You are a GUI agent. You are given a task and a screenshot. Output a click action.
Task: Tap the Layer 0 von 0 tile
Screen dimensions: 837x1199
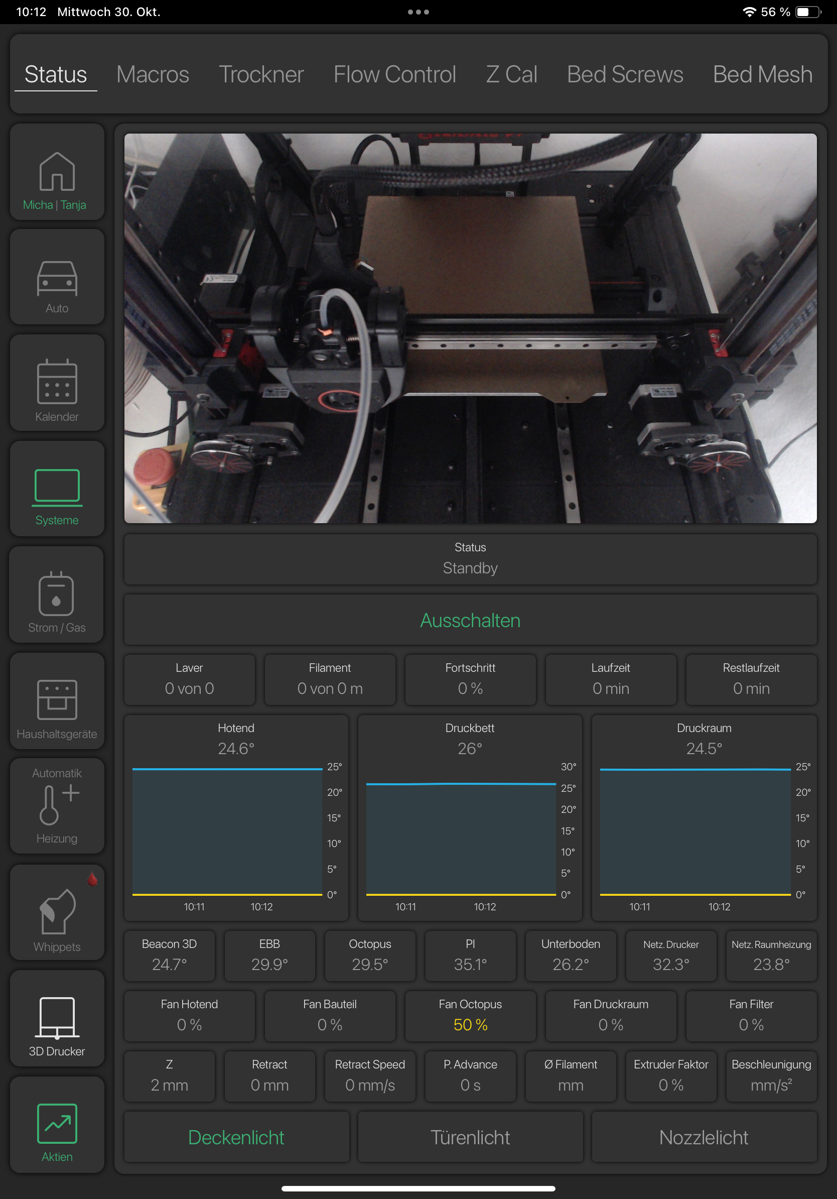[x=189, y=679]
